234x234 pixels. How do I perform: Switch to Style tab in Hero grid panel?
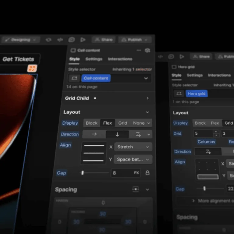176,75
